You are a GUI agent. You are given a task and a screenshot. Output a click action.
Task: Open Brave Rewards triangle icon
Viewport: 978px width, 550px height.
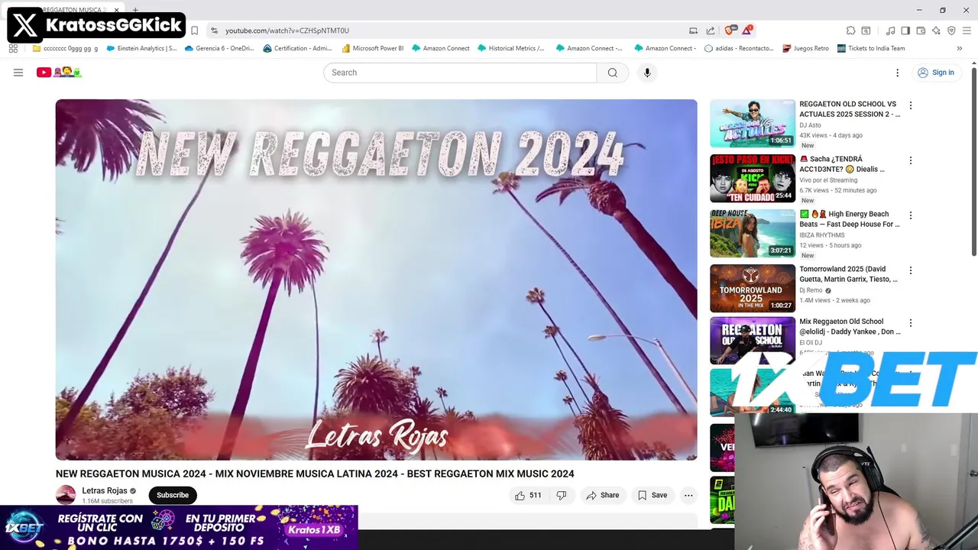coord(746,31)
